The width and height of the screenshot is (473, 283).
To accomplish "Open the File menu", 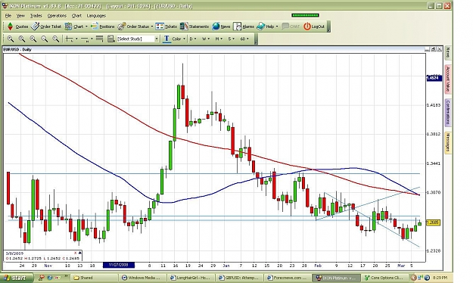I will pos(8,16).
